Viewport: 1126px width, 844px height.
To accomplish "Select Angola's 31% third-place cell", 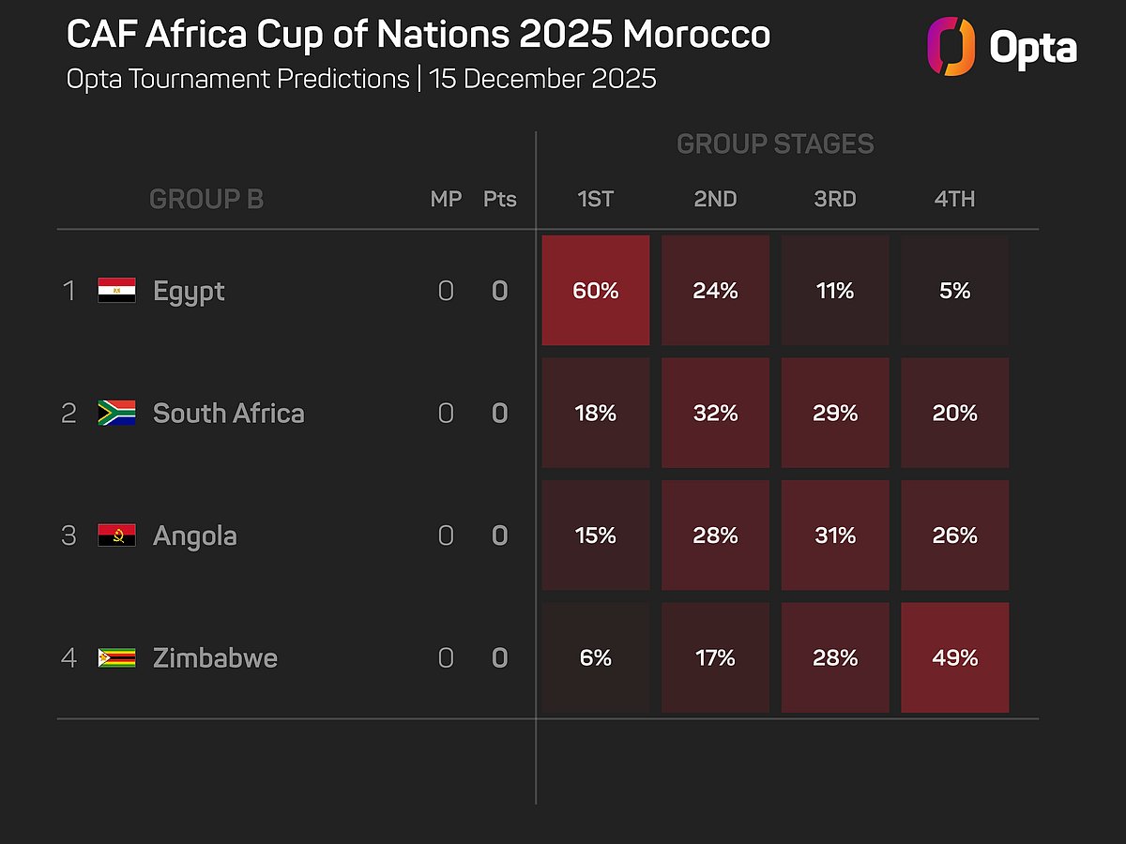I will coord(835,535).
